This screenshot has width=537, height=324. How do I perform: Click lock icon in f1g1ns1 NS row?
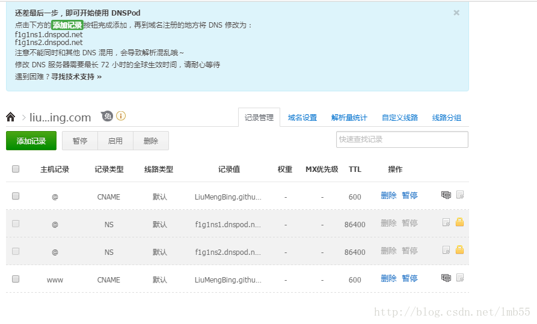[459, 222]
